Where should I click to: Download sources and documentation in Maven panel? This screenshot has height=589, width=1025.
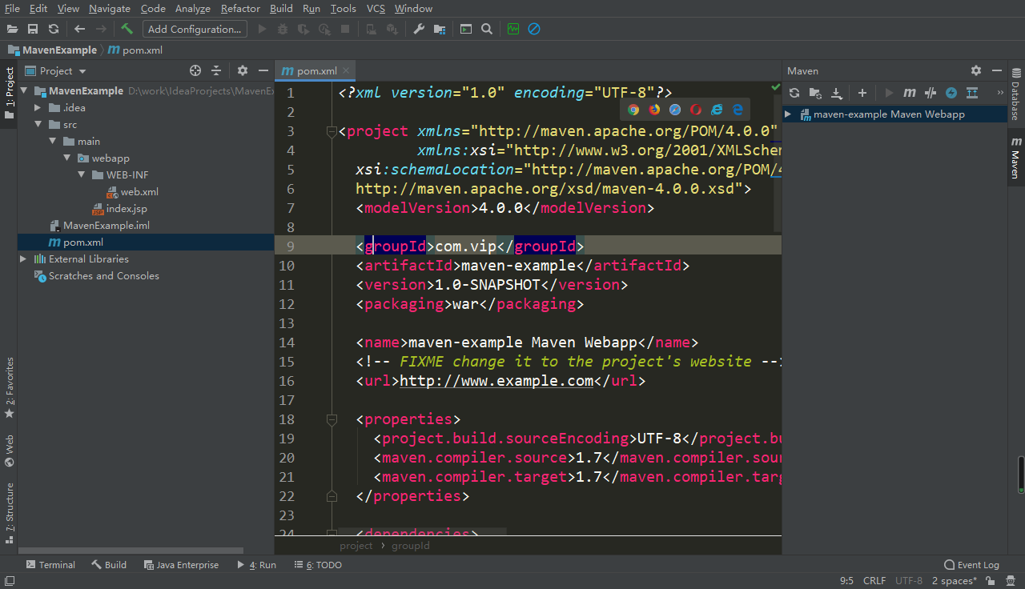pyautogui.click(x=836, y=93)
